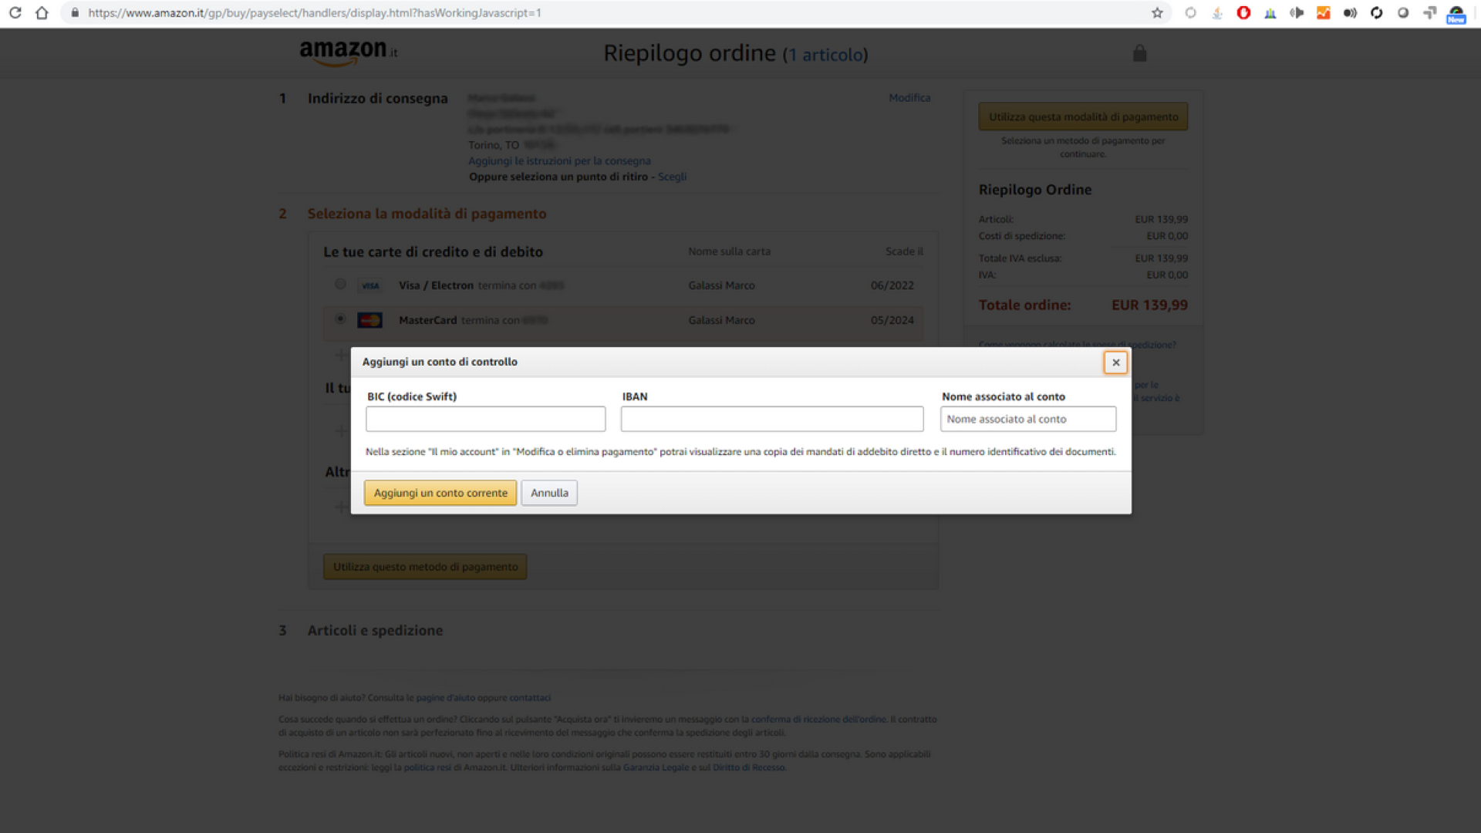
Task: Open 'conferma di ricezione dell'ordine' link
Action: tap(818, 719)
